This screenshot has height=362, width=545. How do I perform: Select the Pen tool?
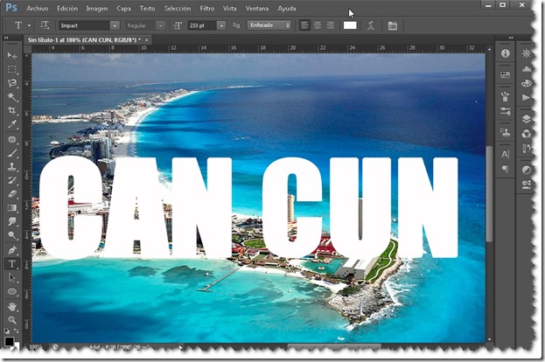tap(12, 250)
